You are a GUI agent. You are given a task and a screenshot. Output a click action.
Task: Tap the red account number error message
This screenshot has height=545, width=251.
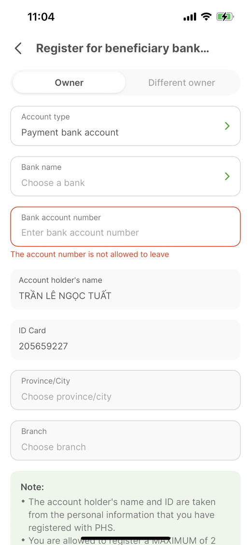click(90, 254)
